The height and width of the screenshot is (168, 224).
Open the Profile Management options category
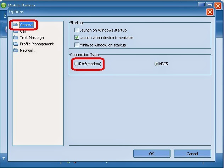37,44
